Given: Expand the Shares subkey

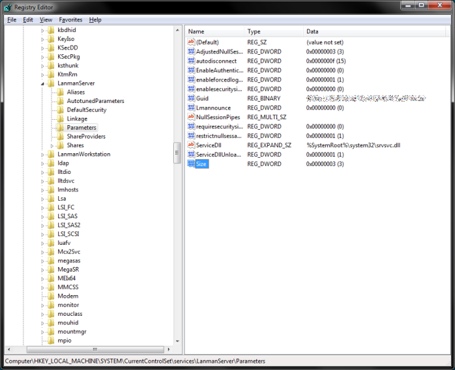Looking at the screenshot, I should coord(52,146).
